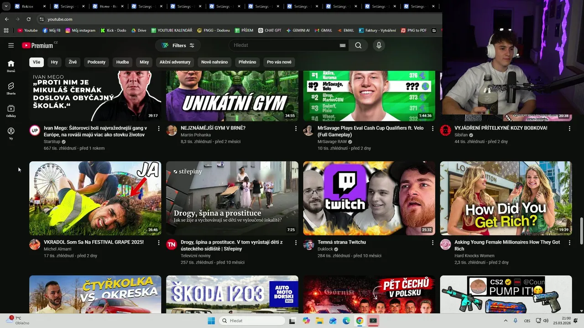584x328 pixels.
Task: Show hidden system tray icons chevron
Action: [x=506, y=321]
